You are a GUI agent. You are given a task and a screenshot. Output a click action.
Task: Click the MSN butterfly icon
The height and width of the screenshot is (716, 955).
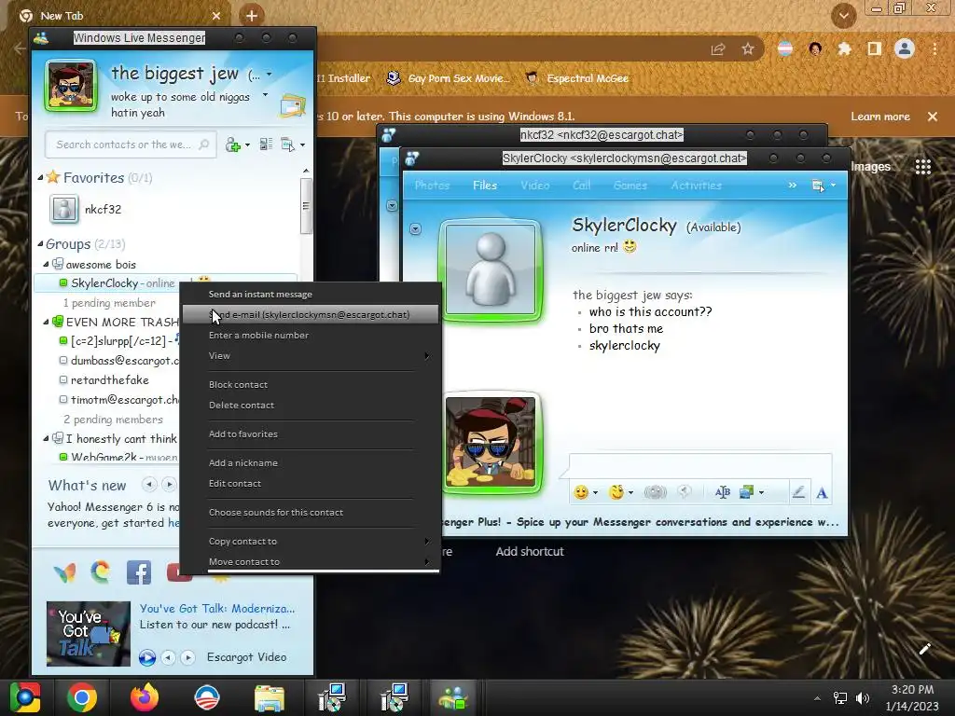pyautogui.click(x=64, y=573)
